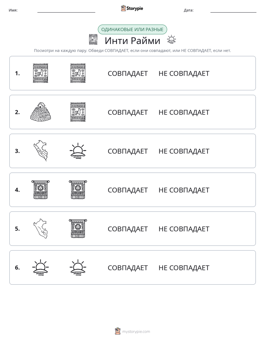Click the Дата date line field
Image resolution: width=265 pixels, height=342 pixels.
pyautogui.click(x=233, y=10)
